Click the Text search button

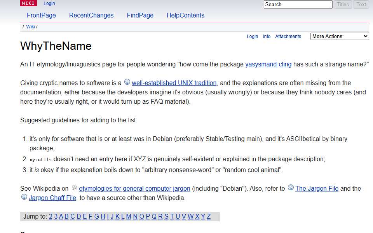(361, 5)
